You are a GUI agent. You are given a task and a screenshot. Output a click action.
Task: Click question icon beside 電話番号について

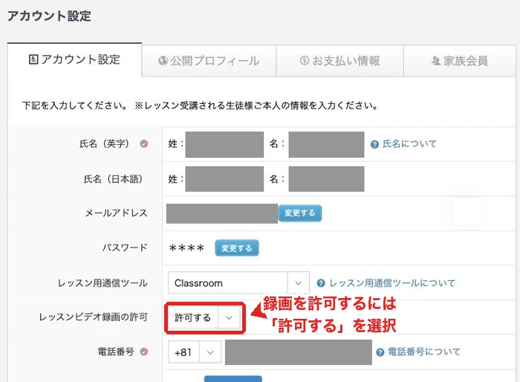tap(380, 352)
